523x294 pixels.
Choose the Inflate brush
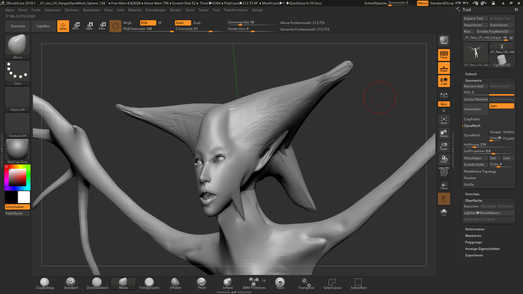(228, 283)
